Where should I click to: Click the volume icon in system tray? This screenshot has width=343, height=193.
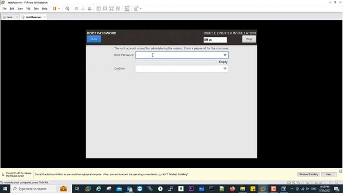[308, 189]
